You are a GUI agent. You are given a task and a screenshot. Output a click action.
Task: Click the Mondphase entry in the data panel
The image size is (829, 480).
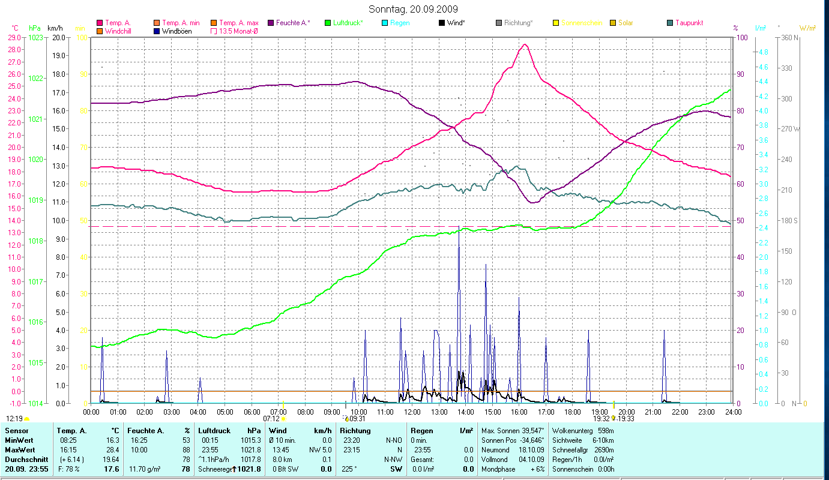[x=498, y=469]
